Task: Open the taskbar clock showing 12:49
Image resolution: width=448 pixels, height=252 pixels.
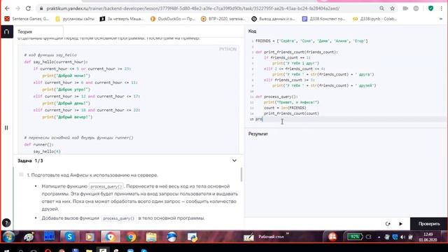Action: click(428, 237)
